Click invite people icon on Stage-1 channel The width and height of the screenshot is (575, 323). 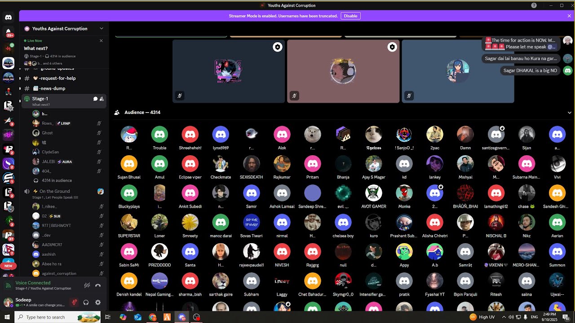coord(102,99)
